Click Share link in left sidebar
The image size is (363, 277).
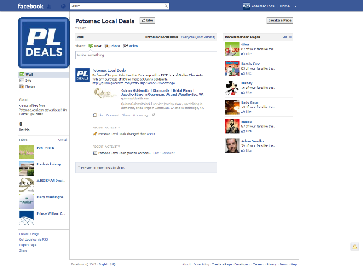point(23,250)
